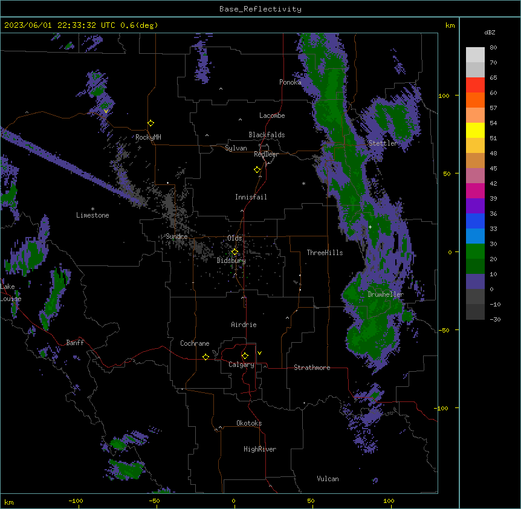Screen dimensions: 521x509
Task: Click the Vulcan city label
Action: 328,479
